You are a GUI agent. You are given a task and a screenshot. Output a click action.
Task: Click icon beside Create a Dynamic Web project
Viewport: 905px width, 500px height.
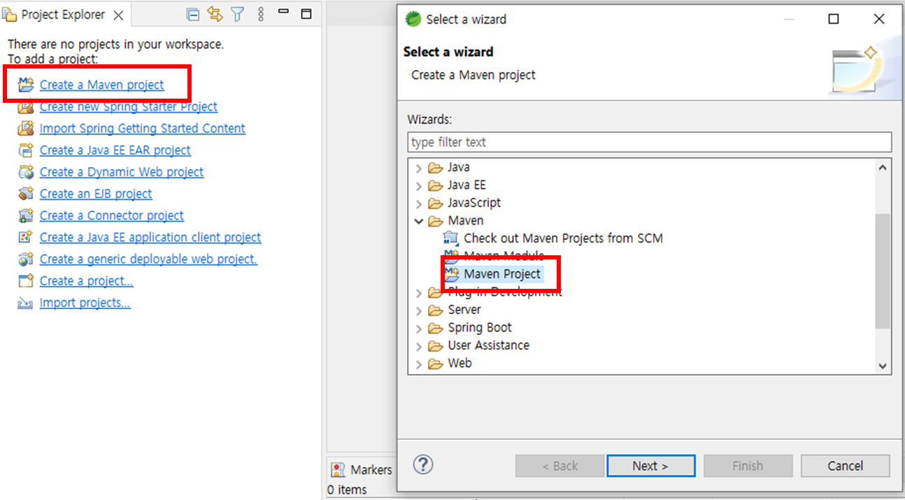[26, 172]
